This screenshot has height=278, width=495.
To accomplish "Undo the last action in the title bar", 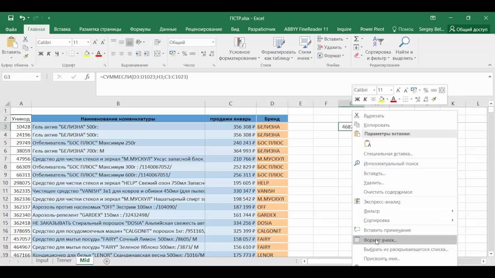I will [x=22, y=18].
